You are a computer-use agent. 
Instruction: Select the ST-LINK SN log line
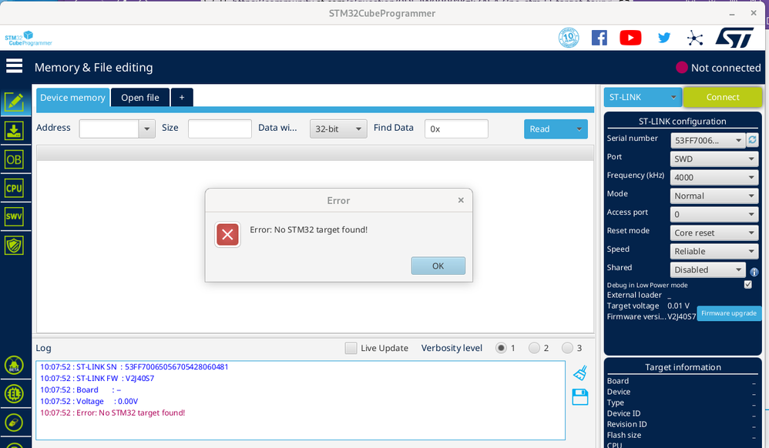click(x=134, y=366)
